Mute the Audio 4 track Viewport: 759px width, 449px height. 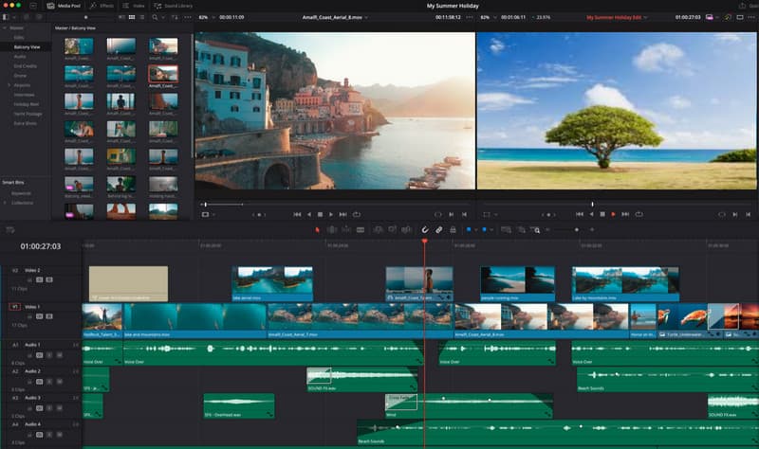[x=59, y=435]
